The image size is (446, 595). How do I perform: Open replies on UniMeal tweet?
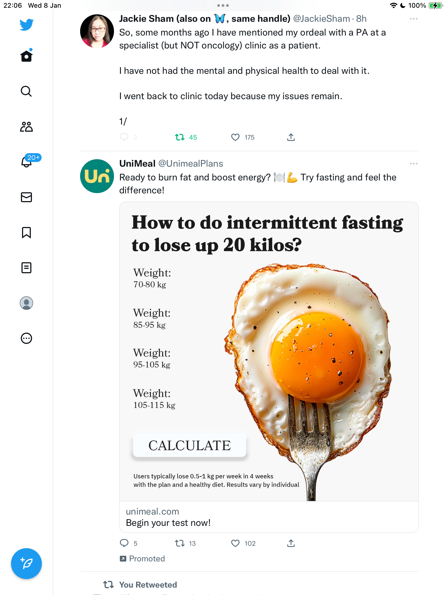click(128, 543)
